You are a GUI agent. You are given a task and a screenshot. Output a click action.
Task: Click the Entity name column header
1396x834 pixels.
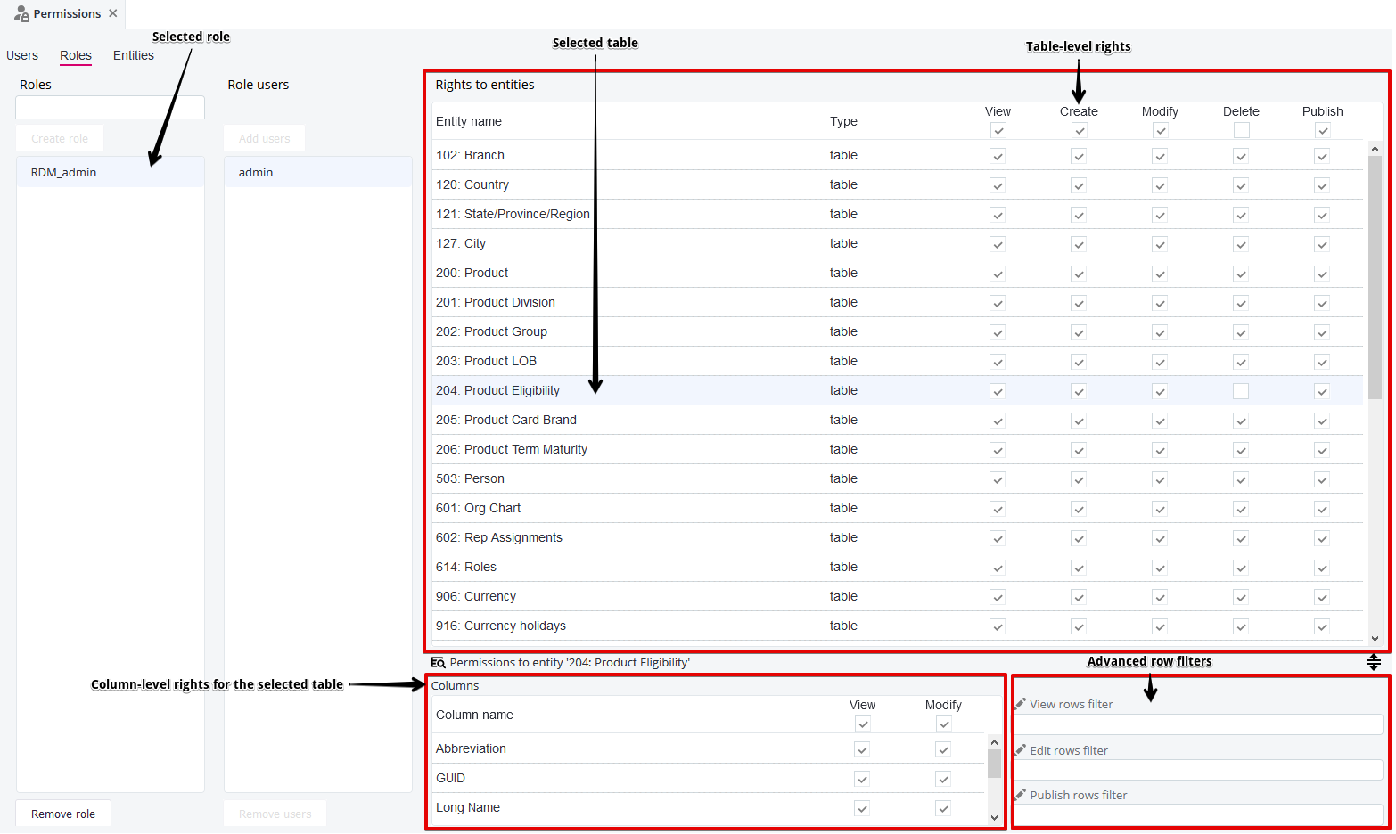coord(469,121)
